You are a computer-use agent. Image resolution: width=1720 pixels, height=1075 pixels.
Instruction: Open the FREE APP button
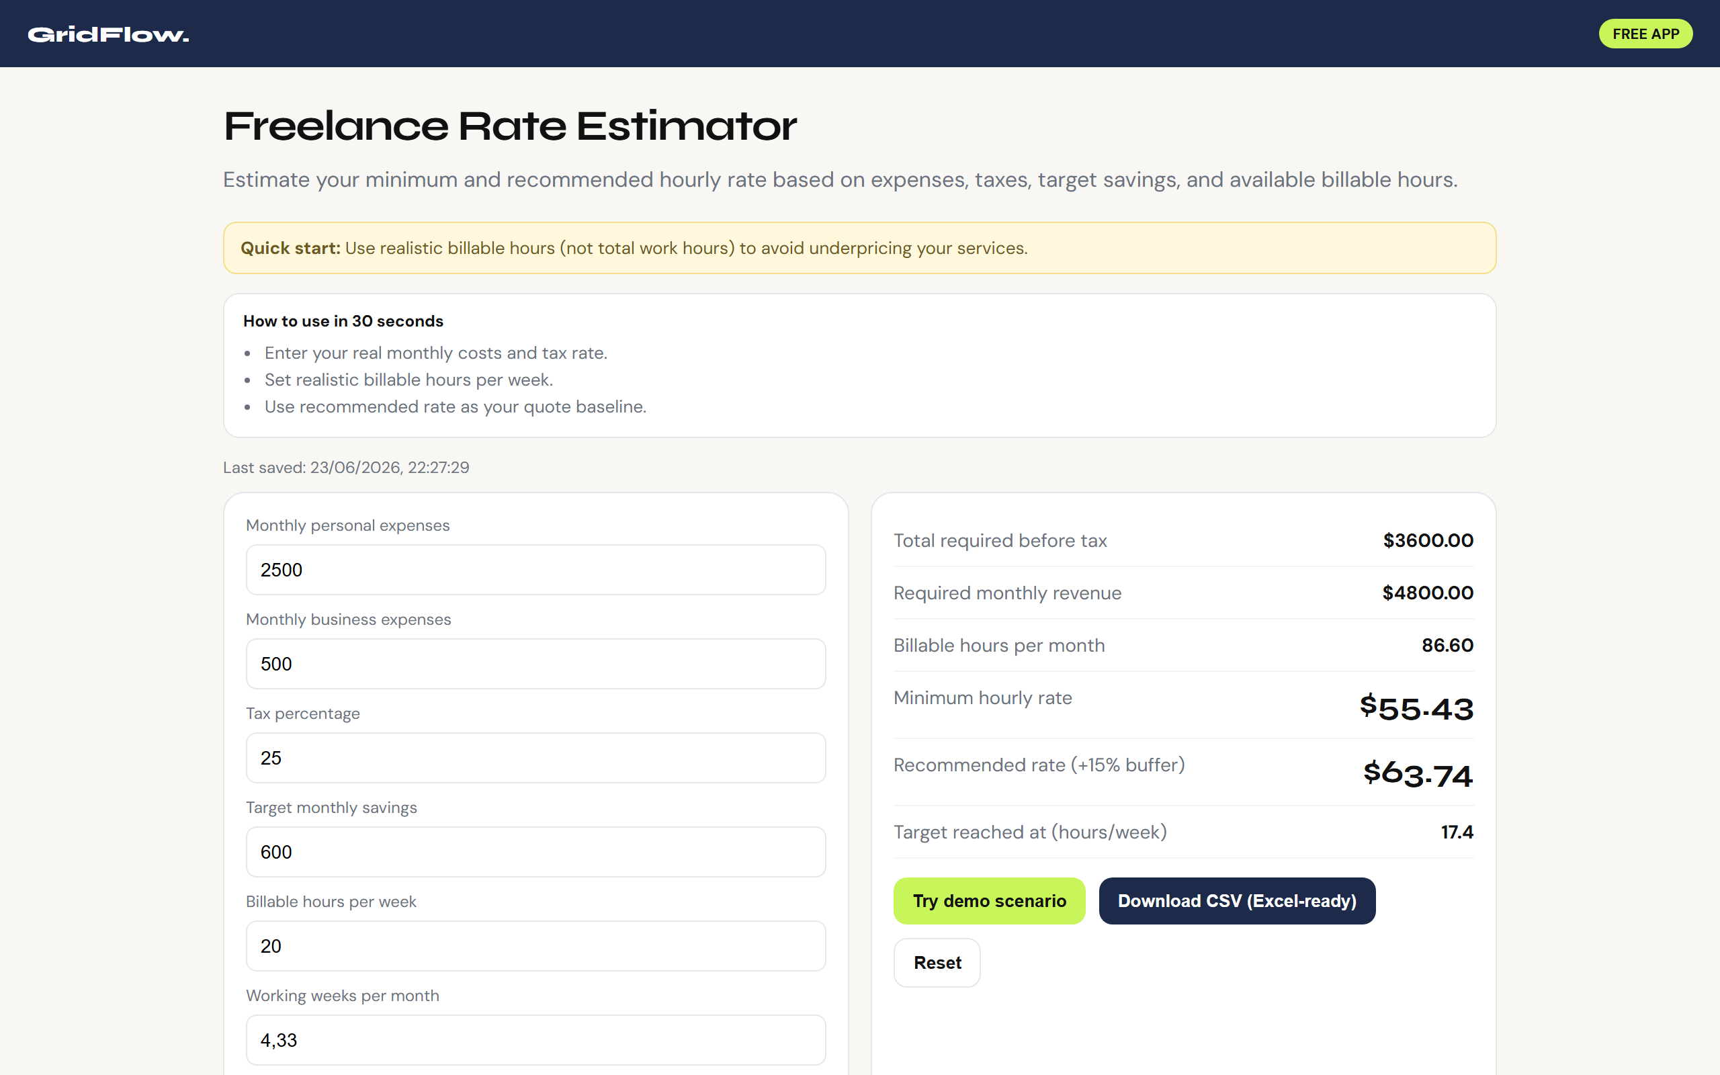(1645, 34)
